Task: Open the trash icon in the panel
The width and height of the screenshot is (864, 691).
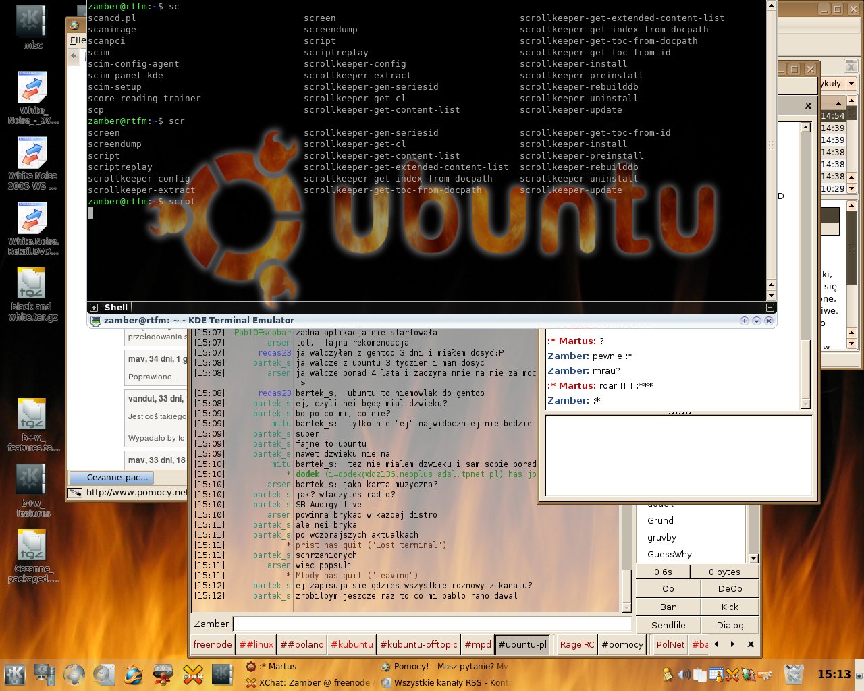Action: click(794, 674)
